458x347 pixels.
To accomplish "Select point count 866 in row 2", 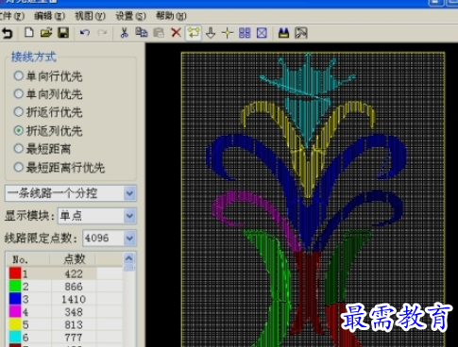I will pyautogui.click(x=74, y=287).
